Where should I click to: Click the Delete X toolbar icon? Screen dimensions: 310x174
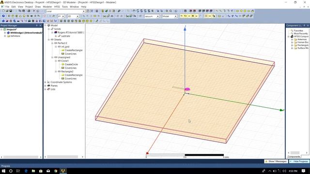34,11
